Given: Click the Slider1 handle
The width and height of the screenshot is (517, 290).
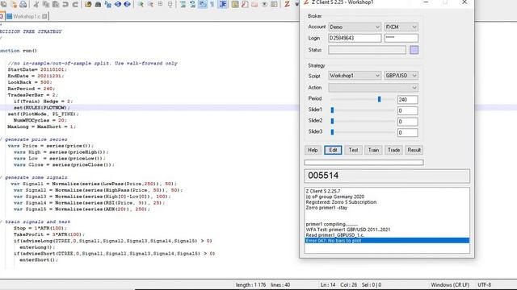Looking at the screenshot, I should (x=332, y=110).
